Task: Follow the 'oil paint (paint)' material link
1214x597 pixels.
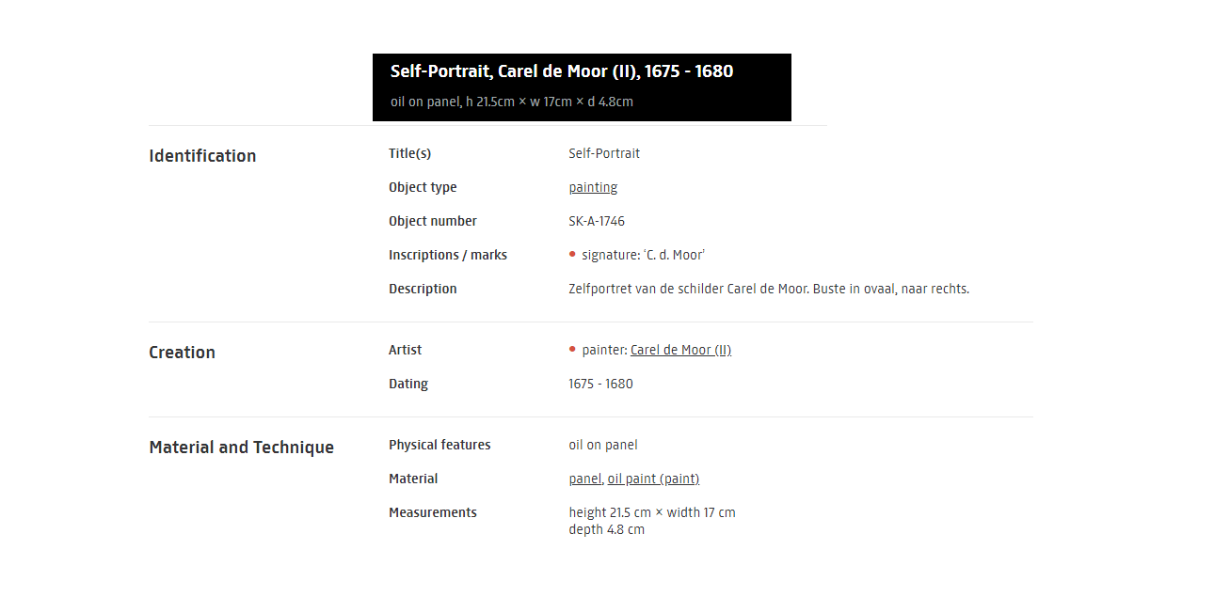Action: click(653, 479)
